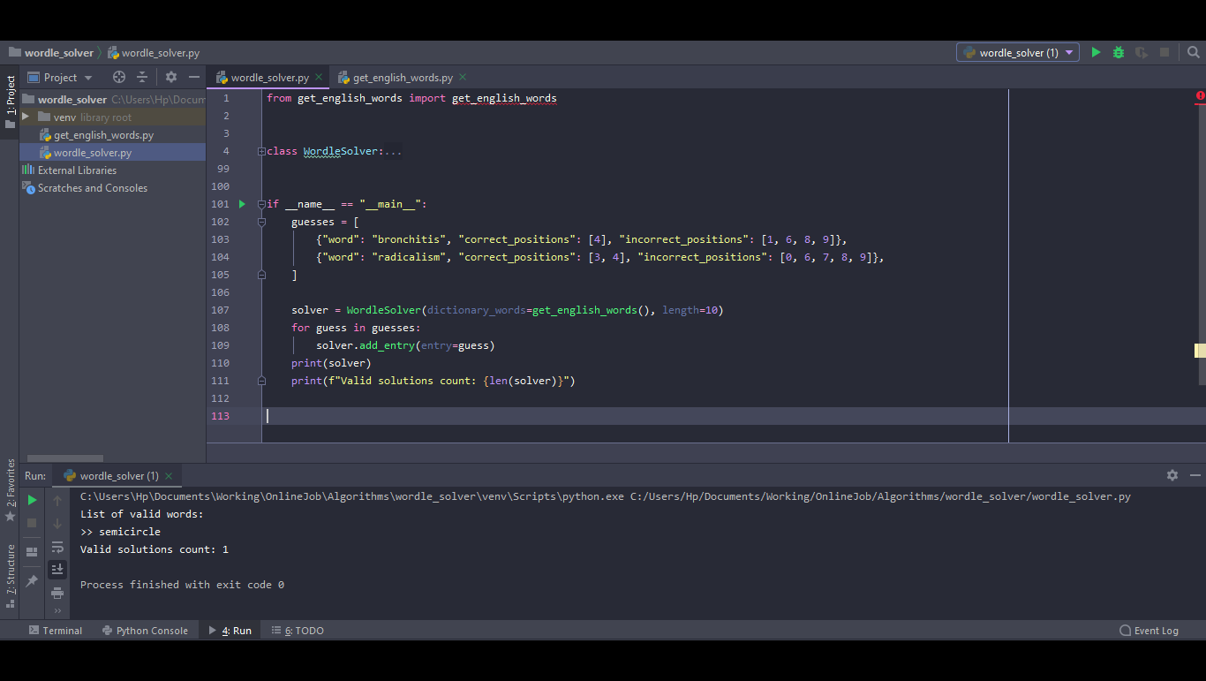
Task: Open the 6: TODO tool window
Action: point(298,631)
